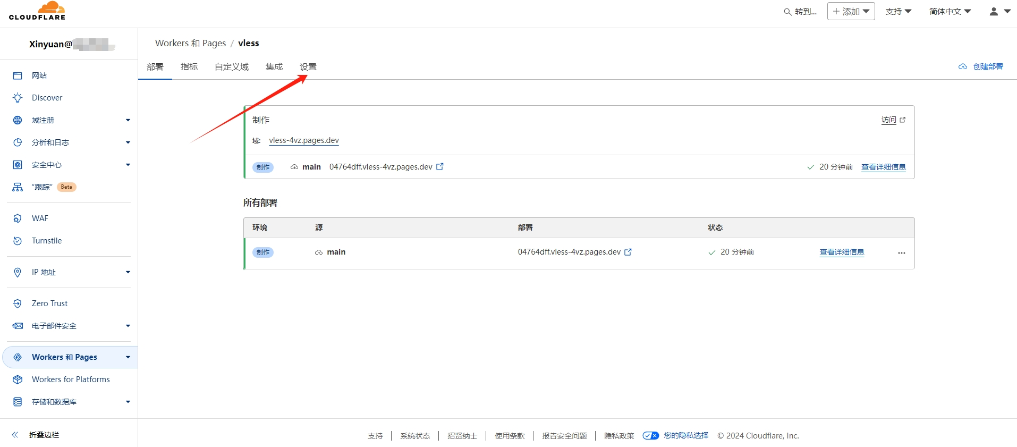Open the 简体中文 language dropdown
Image resolution: width=1017 pixels, height=447 pixels.
click(950, 11)
